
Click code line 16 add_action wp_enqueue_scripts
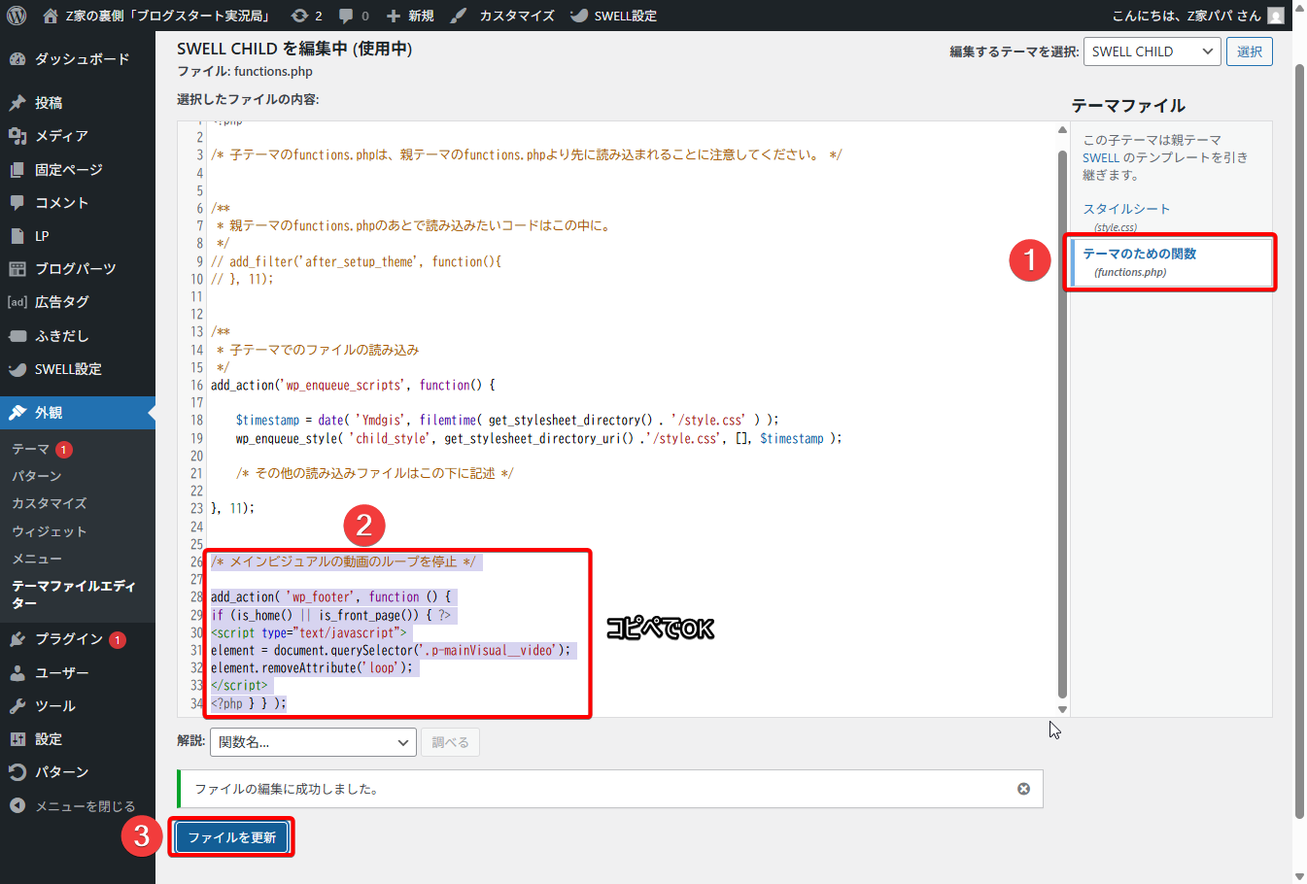(x=353, y=385)
